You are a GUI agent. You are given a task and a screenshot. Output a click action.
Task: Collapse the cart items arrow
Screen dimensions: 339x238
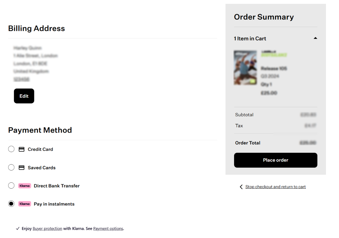[x=315, y=38]
